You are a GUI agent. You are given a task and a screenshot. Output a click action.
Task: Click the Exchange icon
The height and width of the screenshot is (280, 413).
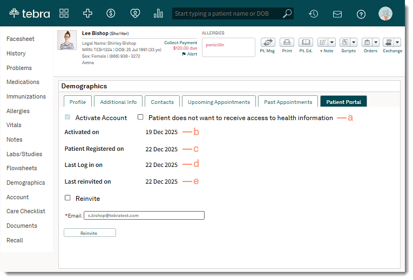(389, 43)
